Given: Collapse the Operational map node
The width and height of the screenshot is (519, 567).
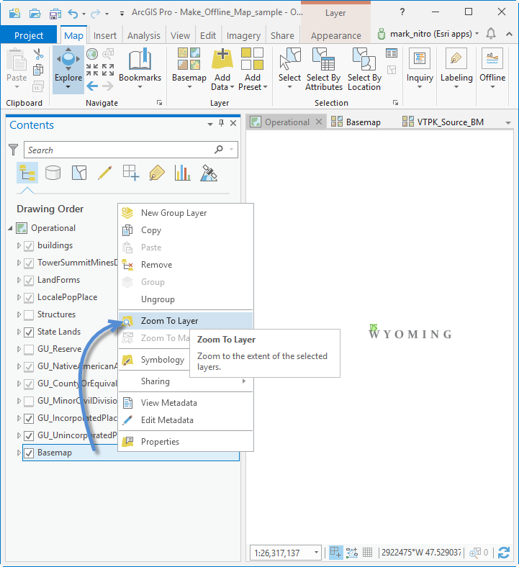Looking at the screenshot, I should tap(10, 228).
